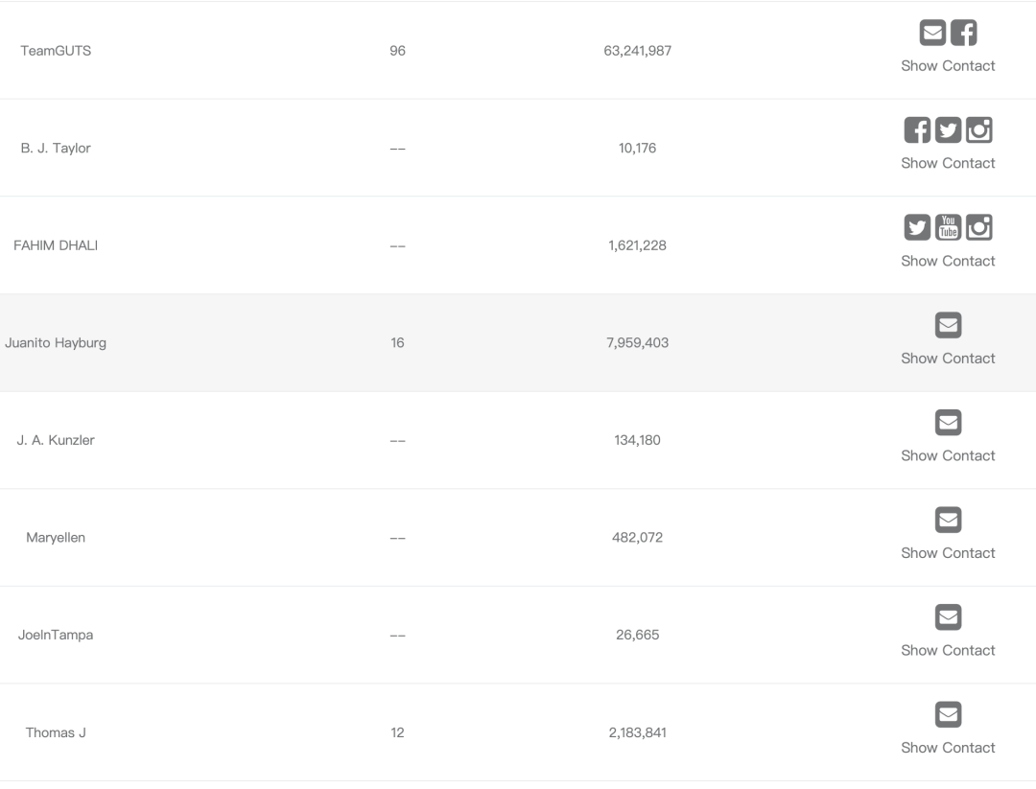Show Contact for FAHIM DHALI
Image resolution: width=1036 pixels, height=789 pixels.
pyautogui.click(x=948, y=261)
